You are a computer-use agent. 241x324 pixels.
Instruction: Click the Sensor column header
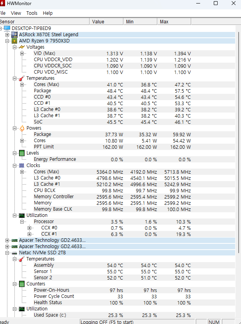(x=45, y=21)
